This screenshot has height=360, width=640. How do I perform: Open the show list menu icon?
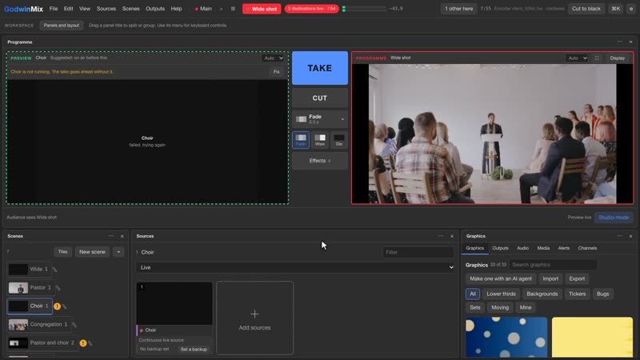[233, 9]
